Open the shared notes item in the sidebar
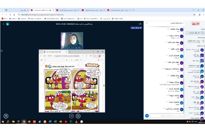The image size is (205, 131). [195, 41]
